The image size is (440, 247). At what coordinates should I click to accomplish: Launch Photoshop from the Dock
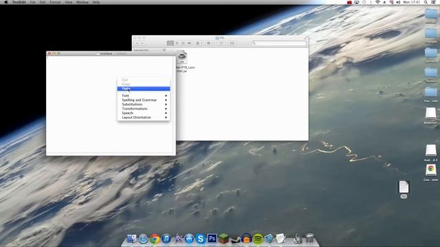coord(212,238)
